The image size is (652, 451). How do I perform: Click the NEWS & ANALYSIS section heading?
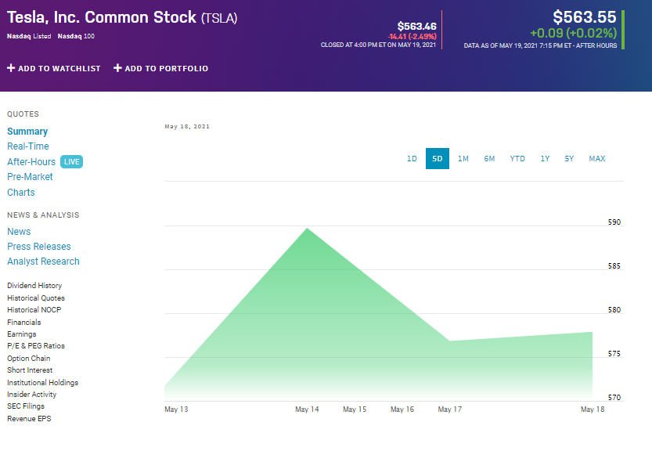point(43,215)
